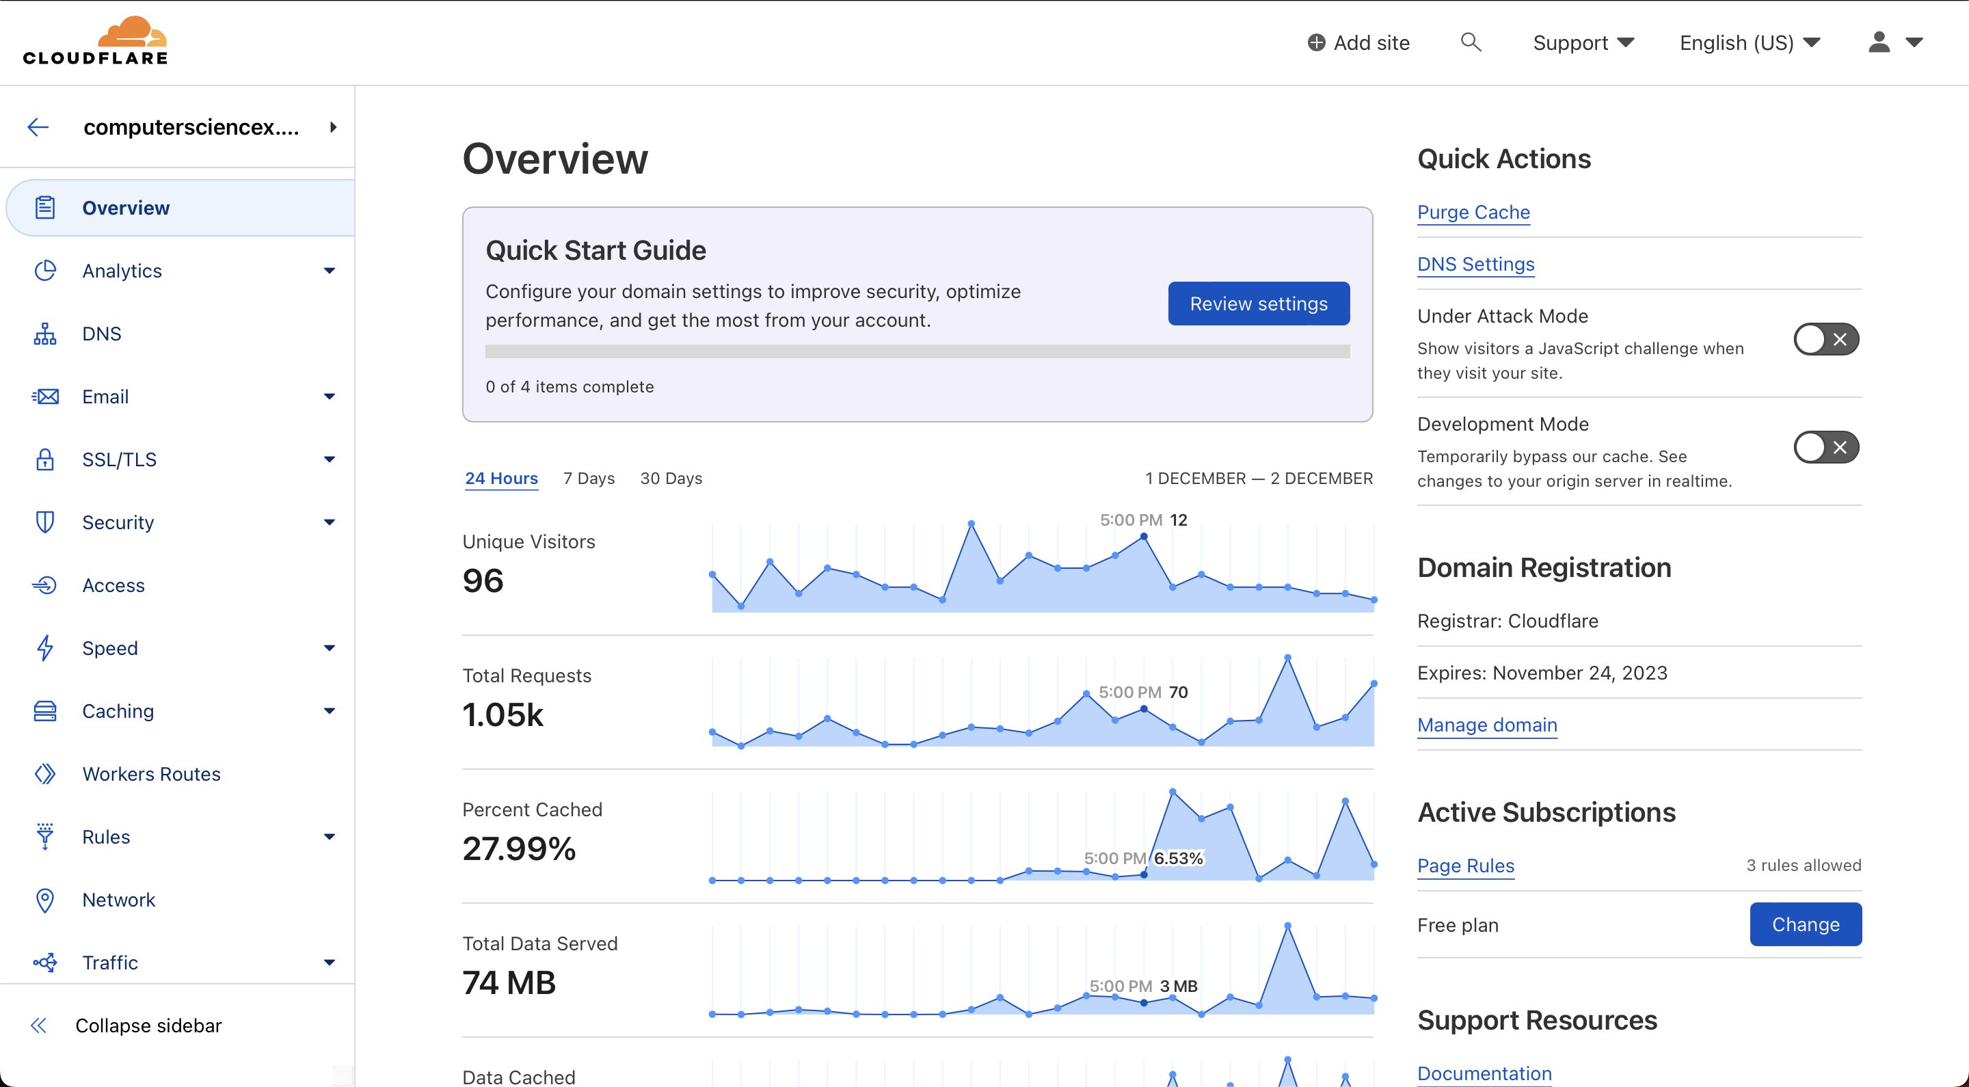Click the Unique Visitors 5:00 PM data point
1969x1087 pixels.
1144,537
